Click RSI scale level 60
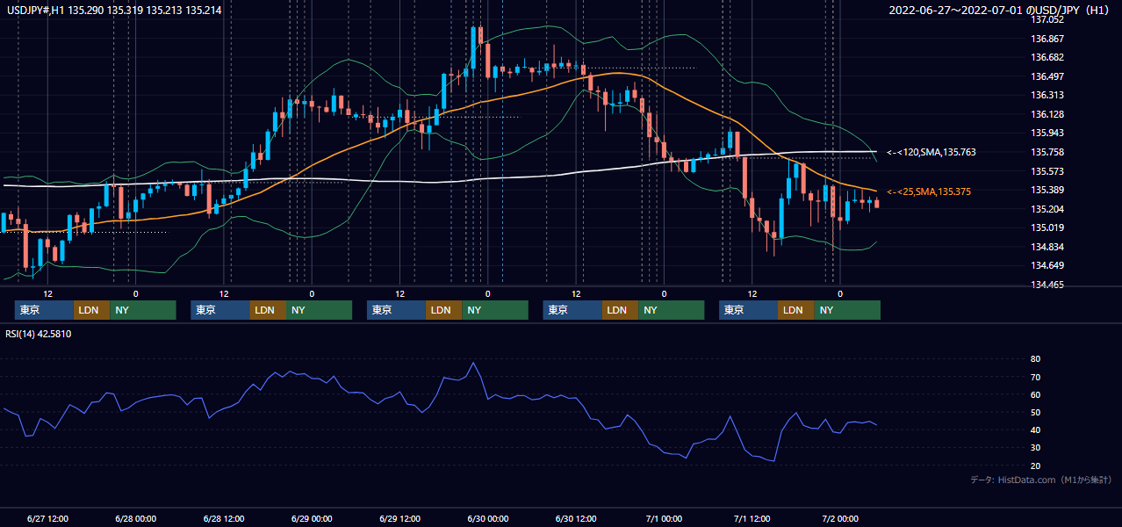 [x=1035, y=394]
